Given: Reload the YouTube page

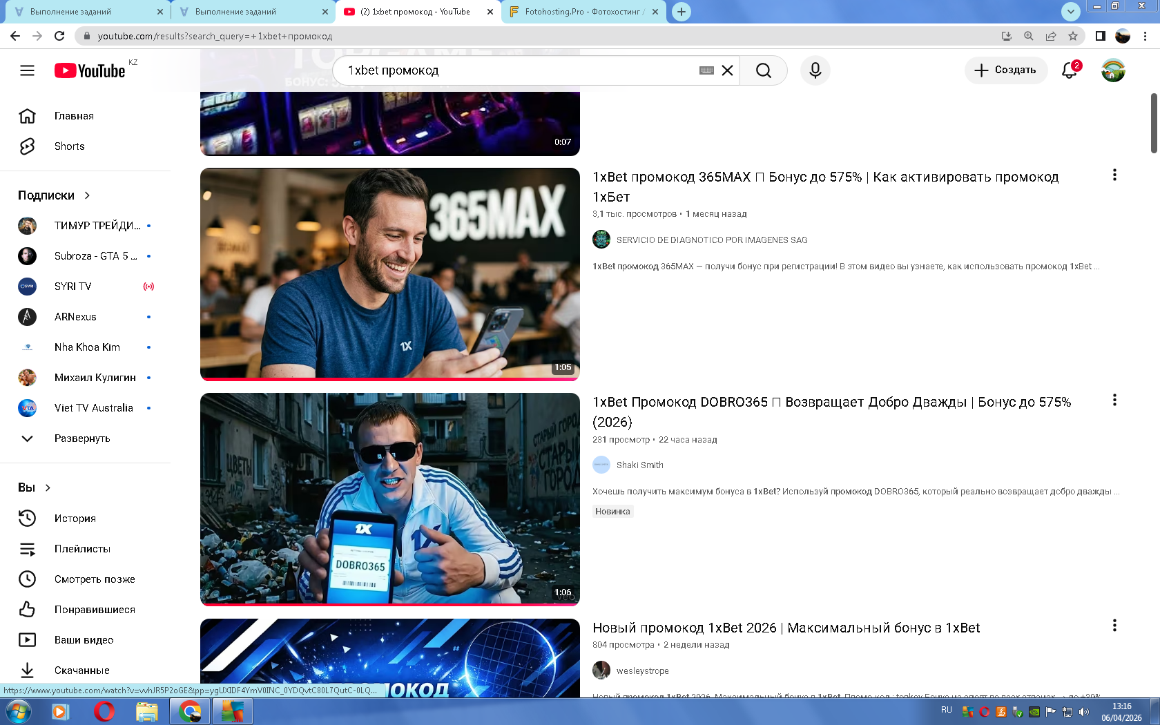Looking at the screenshot, I should pyautogui.click(x=60, y=36).
